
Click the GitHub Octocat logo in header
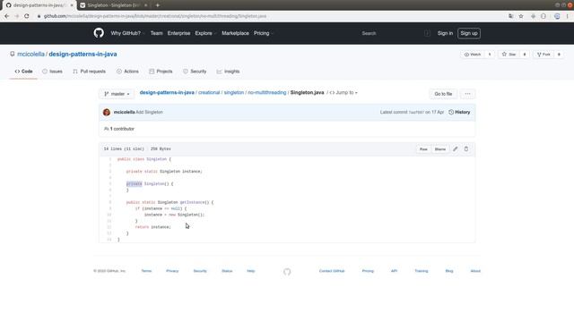click(99, 33)
